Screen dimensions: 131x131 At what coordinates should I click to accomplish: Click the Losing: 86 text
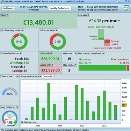pyautogui.click(x=20, y=71)
